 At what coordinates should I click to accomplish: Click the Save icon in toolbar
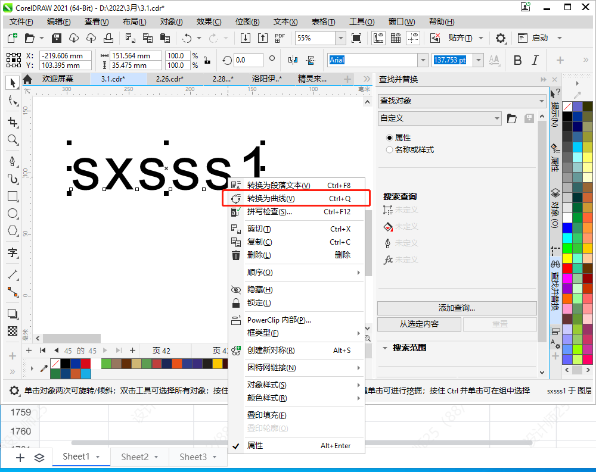tap(57, 38)
